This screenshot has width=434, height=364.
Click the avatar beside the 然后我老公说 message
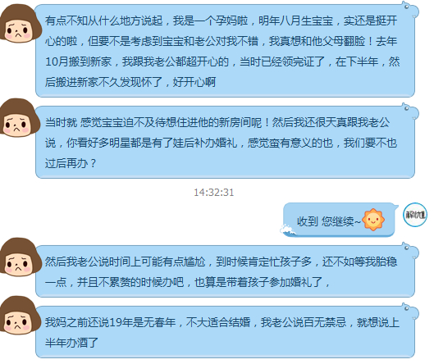click(x=20, y=257)
